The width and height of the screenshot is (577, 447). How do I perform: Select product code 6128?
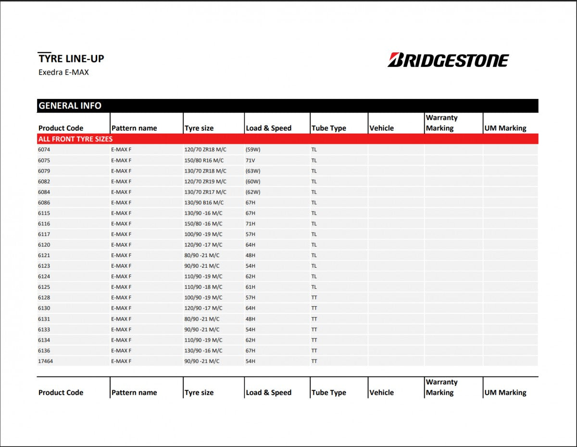[44, 298]
